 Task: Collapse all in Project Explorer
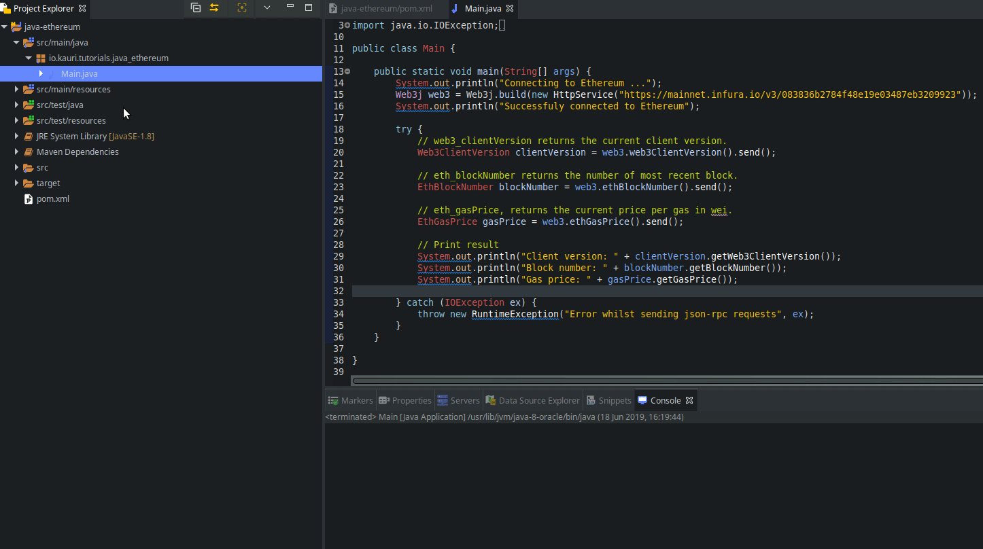[196, 7]
